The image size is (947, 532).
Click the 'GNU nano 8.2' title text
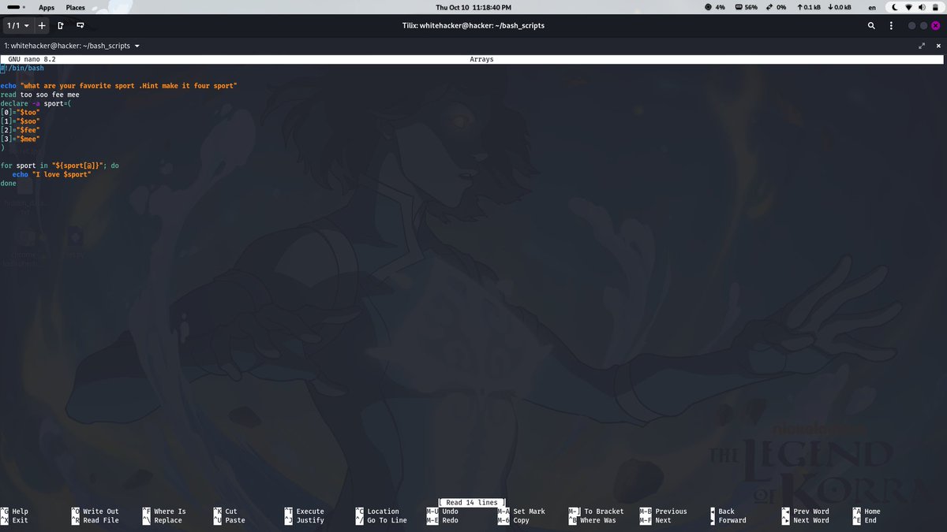pos(32,59)
